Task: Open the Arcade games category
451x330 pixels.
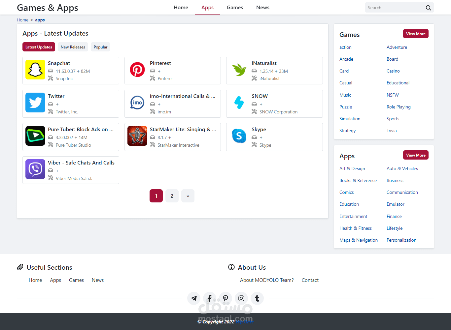Action: click(346, 59)
